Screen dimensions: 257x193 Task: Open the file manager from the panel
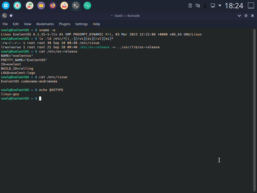41,6
